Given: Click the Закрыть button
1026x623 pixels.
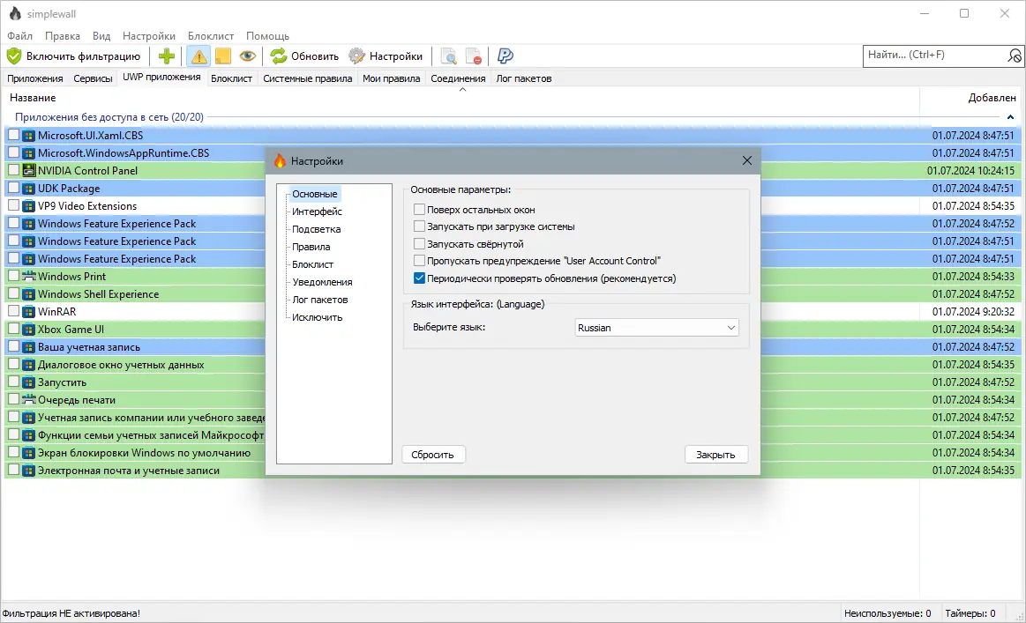Looking at the screenshot, I should (715, 455).
